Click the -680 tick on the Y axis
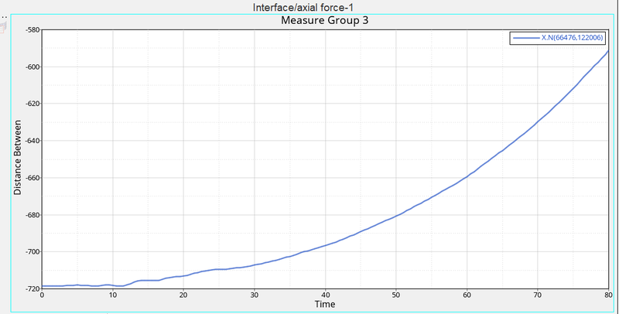619x314 pixels. [x=31, y=215]
